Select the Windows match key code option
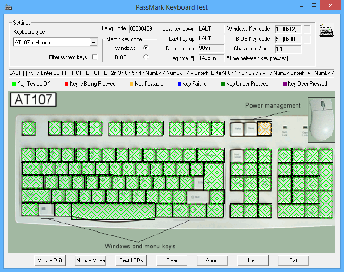This screenshot has height=272, width=344. point(145,48)
